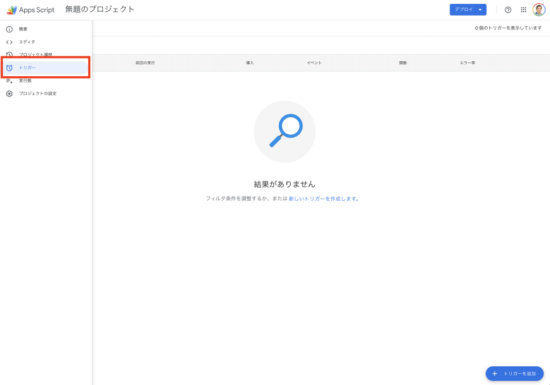Open the Google account profile avatar
This screenshot has width=550, height=385.
click(x=539, y=10)
